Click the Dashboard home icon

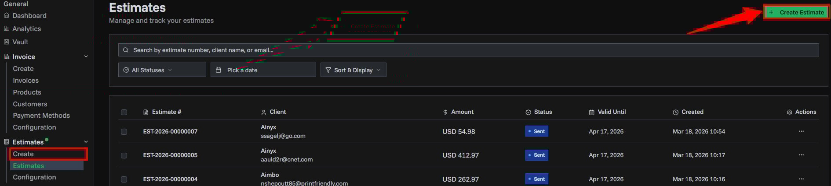click(6, 16)
